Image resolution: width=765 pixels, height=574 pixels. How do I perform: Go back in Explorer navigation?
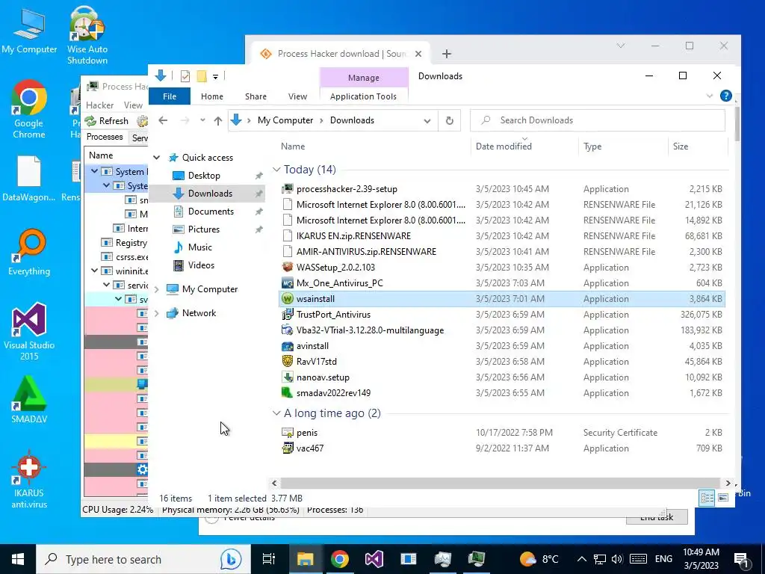pos(163,120)
